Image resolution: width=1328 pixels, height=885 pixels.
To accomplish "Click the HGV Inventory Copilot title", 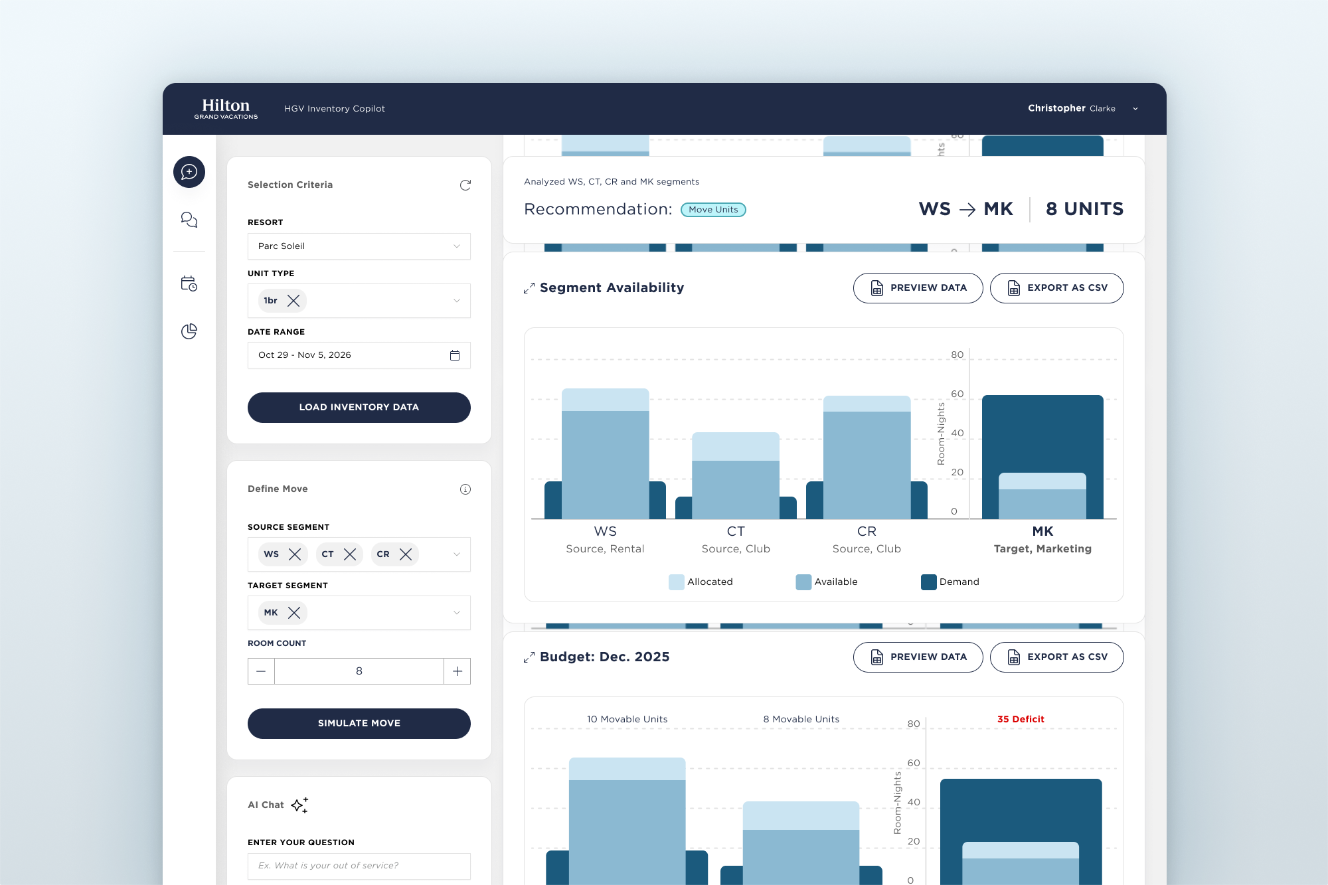I will [x=335, y=109].
